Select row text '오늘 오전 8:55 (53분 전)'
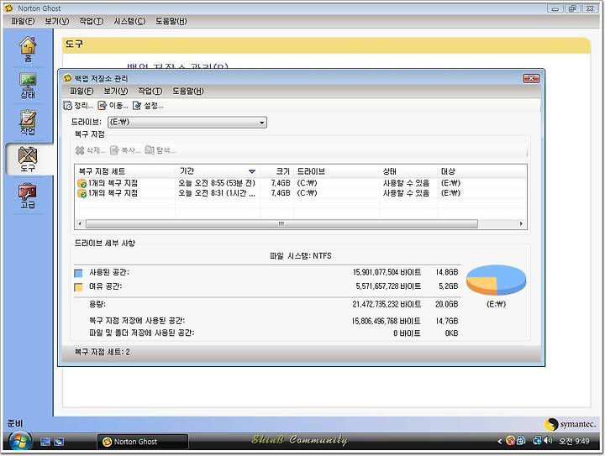This screenshot has height=456, width=605. (217, 183)
